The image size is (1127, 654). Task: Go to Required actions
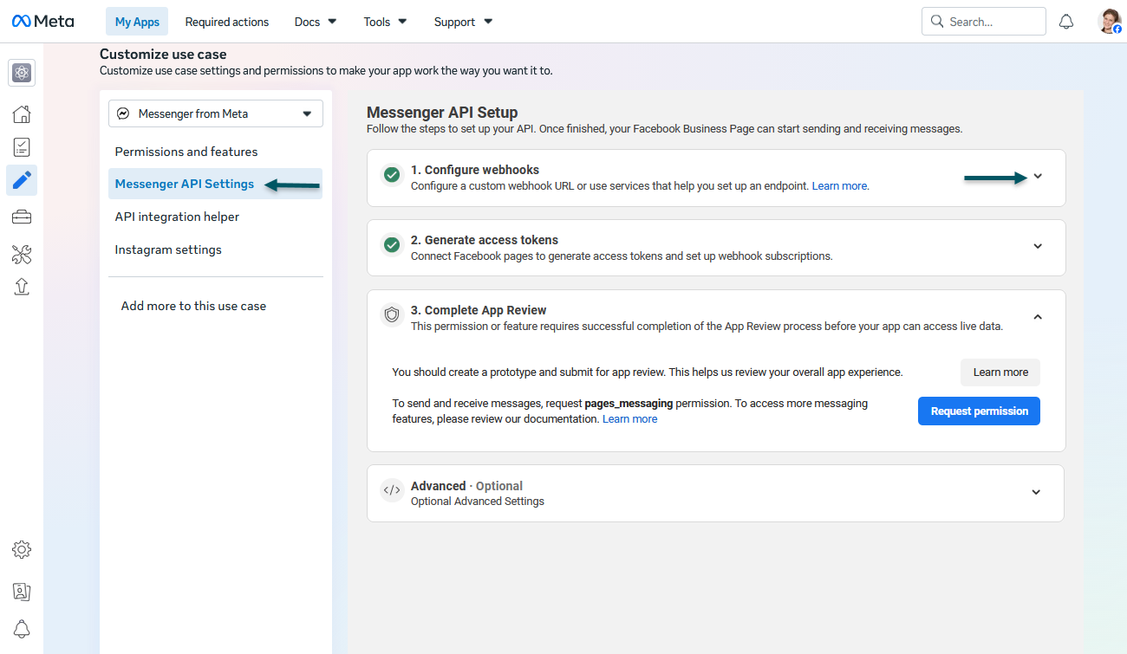click(227, 22)
